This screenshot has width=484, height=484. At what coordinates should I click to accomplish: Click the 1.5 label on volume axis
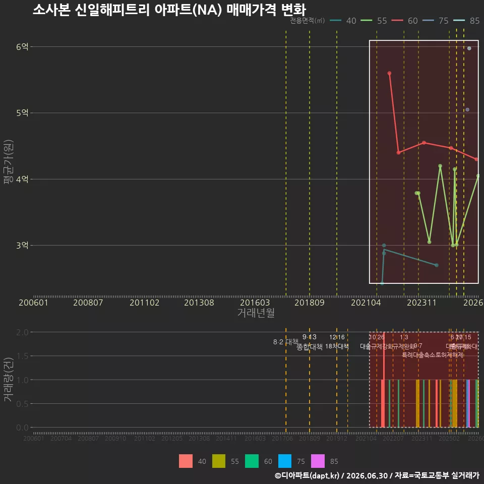[22, 356]
